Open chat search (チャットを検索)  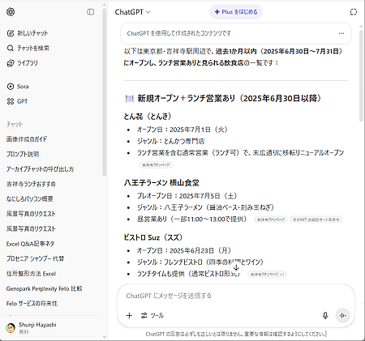(x=28, y=48)
